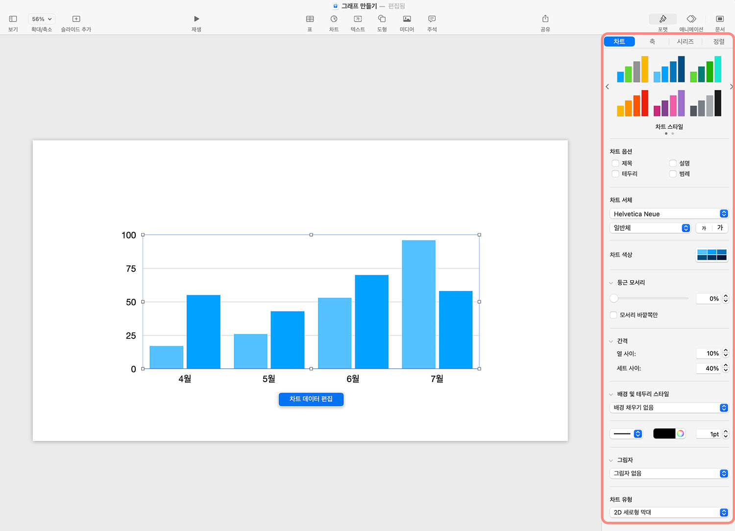
Task: Open the 미디어 media menu
Action: 407,19
